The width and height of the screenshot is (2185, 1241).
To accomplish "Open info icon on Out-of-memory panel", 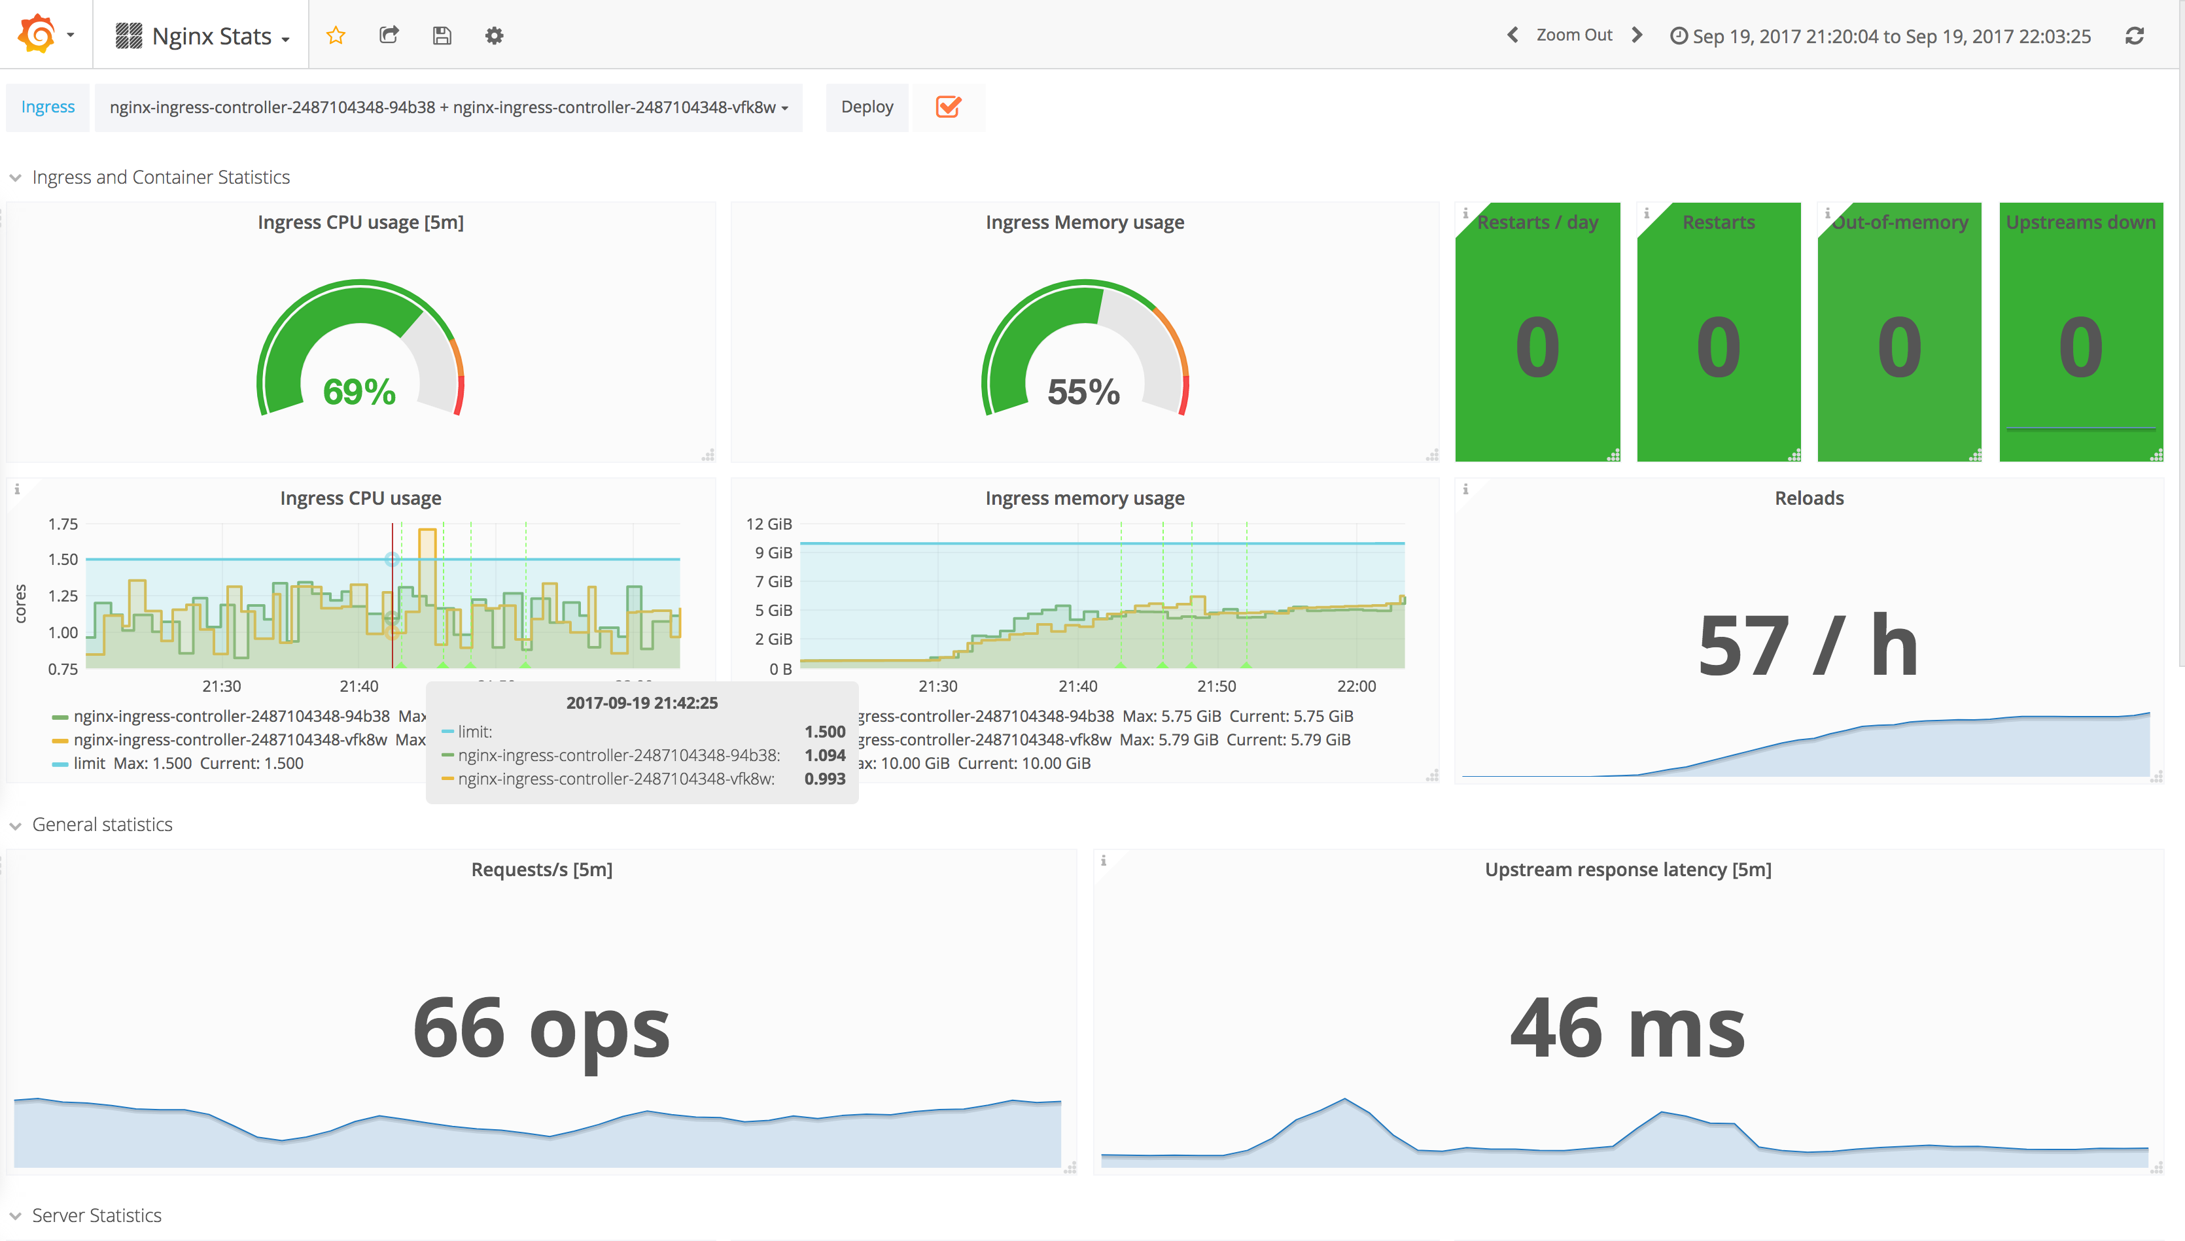I will [1827, 213].
